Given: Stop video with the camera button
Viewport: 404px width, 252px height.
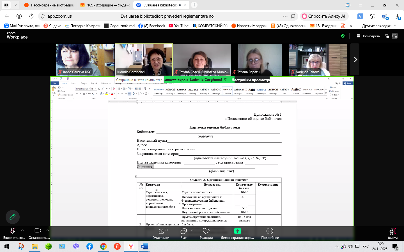Looking at the screenshot, I should click(38, 231).
